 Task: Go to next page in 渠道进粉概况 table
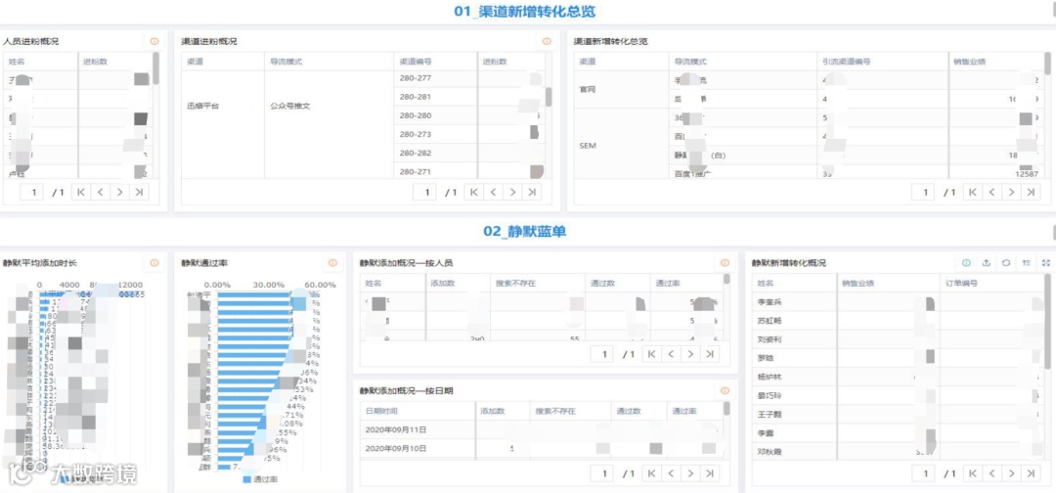(x=512, y=192)
